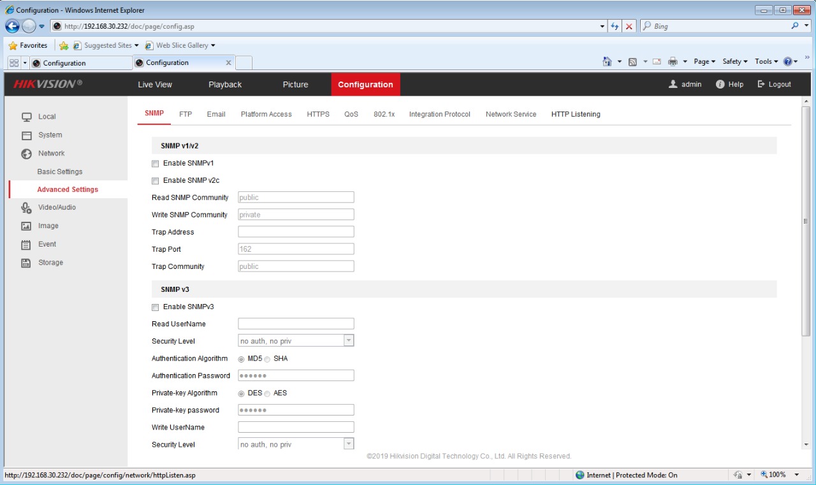This screenshot has width=816, height=485.
Task: Click the Network globe icon in sidebar
Action: click(27, 154)
